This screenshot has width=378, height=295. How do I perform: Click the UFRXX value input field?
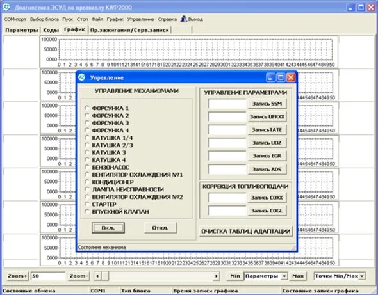[x=227, y=117]
